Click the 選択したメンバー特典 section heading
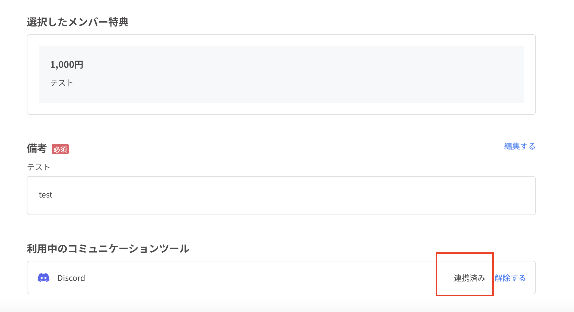 77,21
